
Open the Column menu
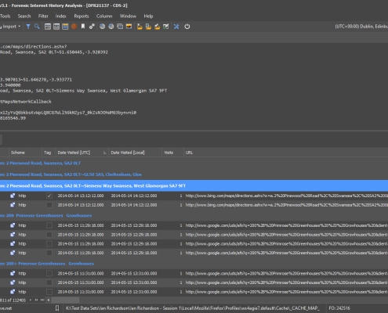(x=104, y=16)
